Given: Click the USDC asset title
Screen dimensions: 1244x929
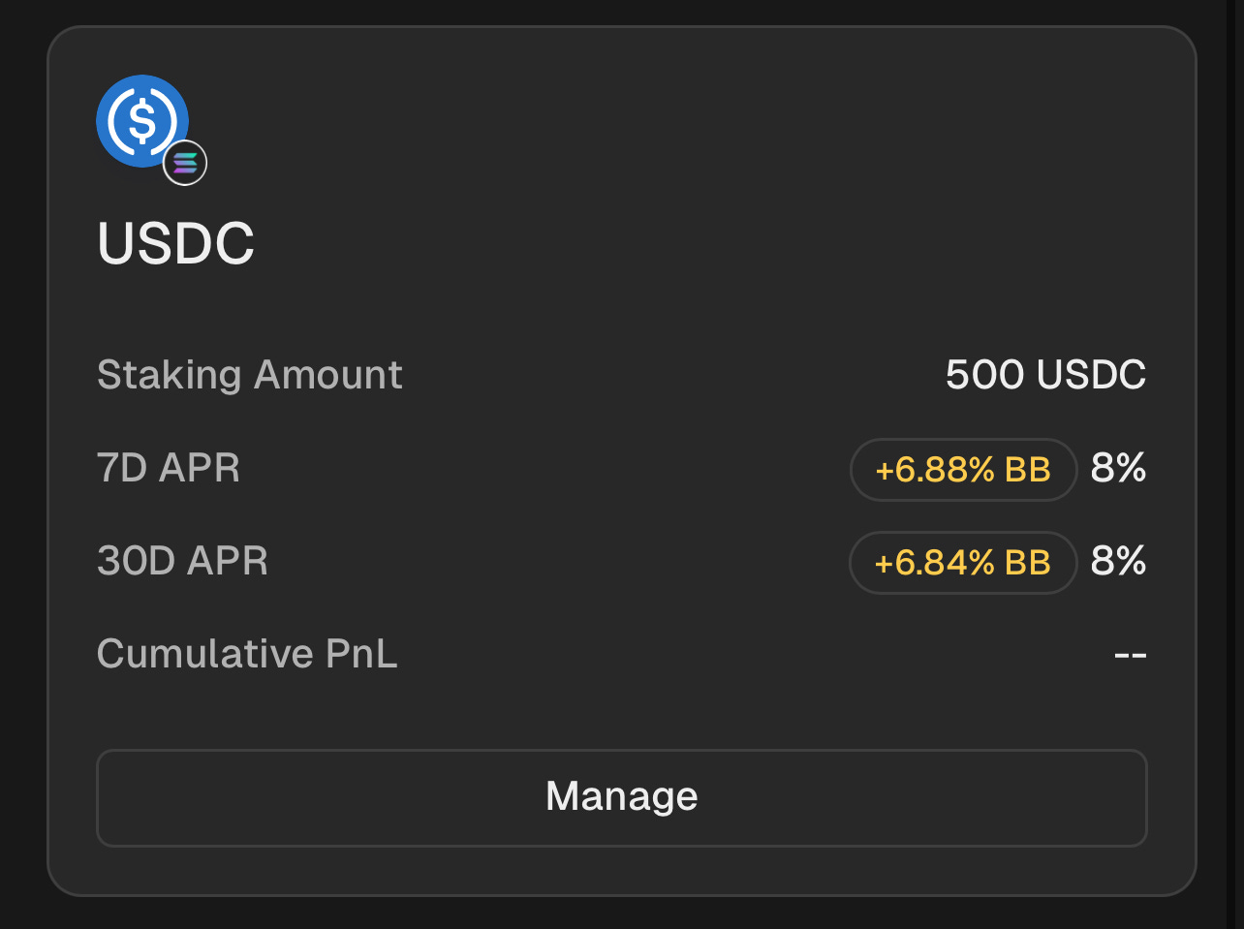Looking at the screenshot, I should (x=175, y=242).
